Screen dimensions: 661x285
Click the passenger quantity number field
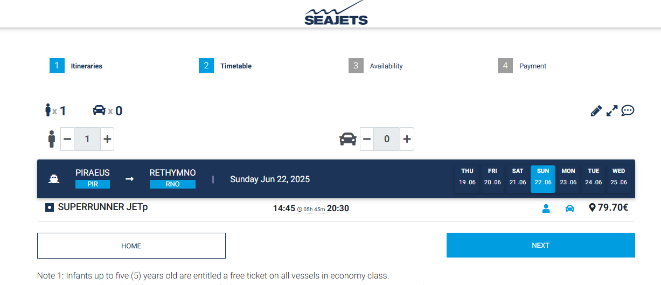click(x=87, y=139)
